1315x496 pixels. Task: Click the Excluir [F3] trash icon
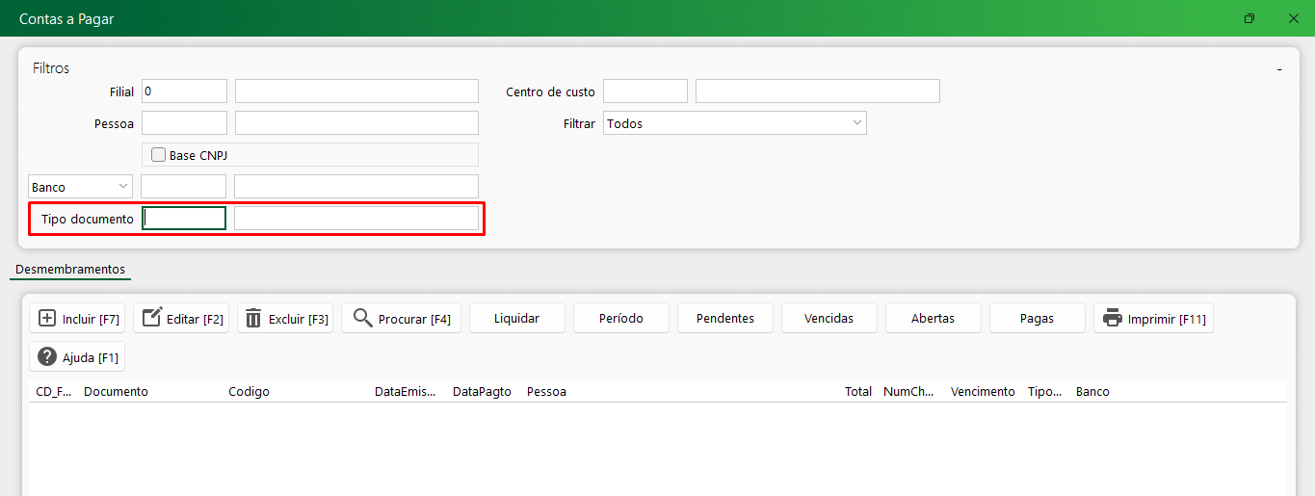coord(253,319)
